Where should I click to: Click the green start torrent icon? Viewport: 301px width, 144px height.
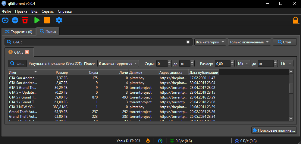pyautogui.click(x=37, y=20)
